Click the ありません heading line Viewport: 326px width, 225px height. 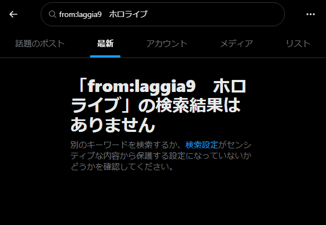coord(113,125)
